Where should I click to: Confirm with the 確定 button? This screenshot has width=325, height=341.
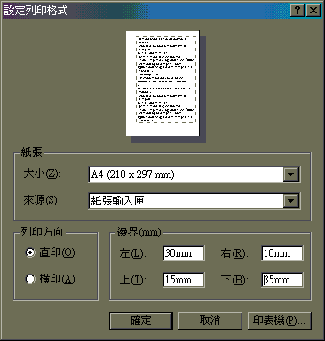[x=141, y=321]
